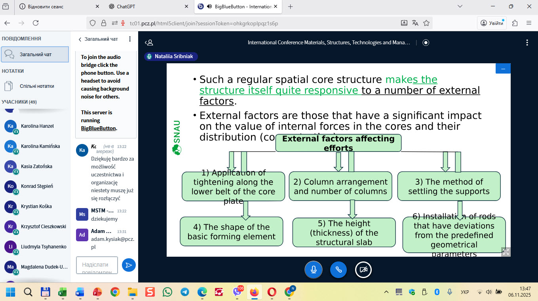Image resolution: width=538 pixels, height=301 pixels.
Task: Select participant Konrad Stępień
Action: tap(37, 186)
